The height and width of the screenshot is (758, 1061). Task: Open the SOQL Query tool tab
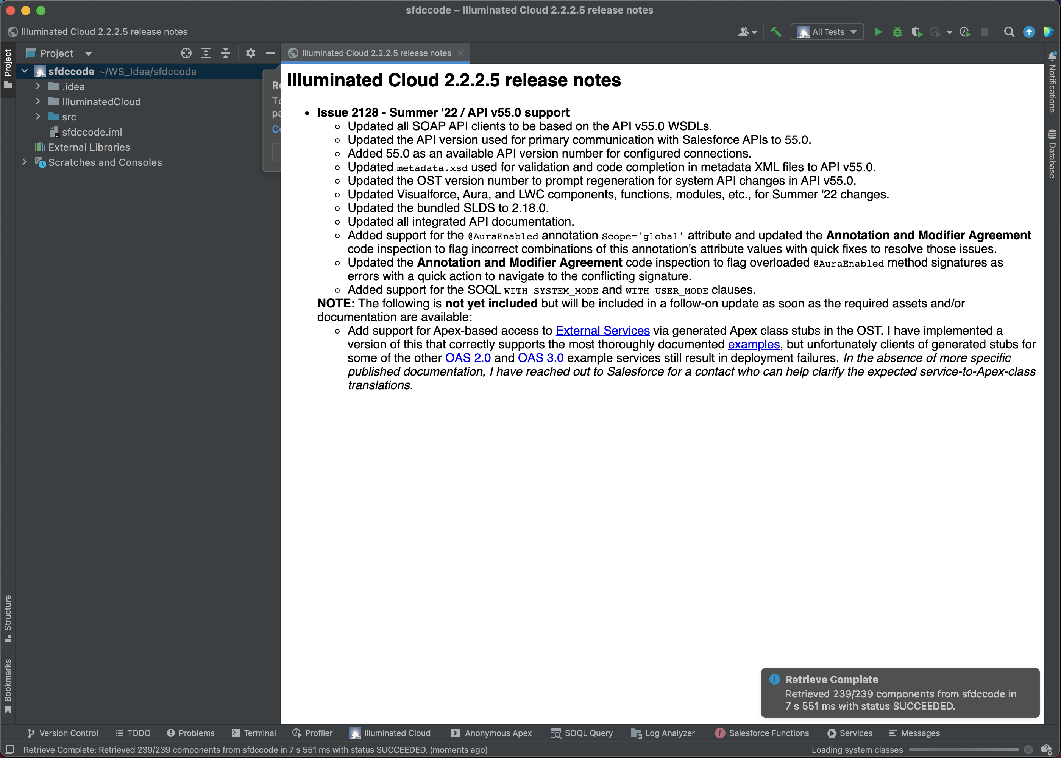coord(582,733)
